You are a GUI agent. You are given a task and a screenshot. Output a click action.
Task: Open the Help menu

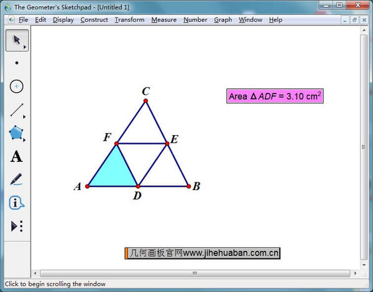(x=275, y=20)
